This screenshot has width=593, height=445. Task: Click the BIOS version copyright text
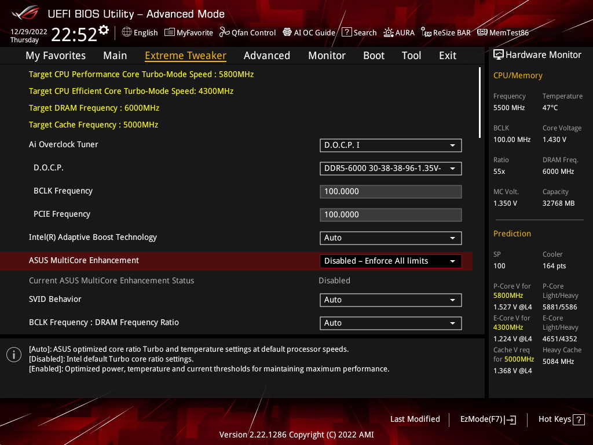click(x=296, y=435)
